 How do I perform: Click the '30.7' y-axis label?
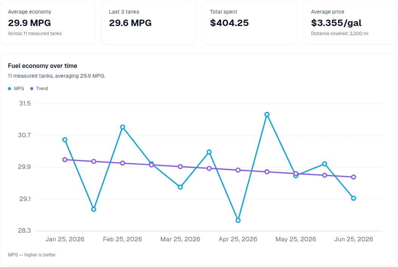(25, 135)
